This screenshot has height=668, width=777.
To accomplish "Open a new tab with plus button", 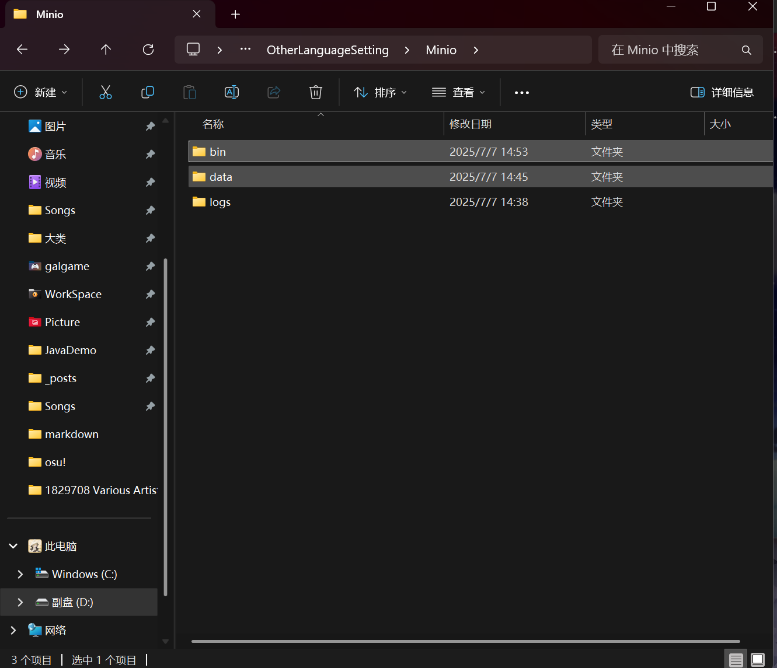I will click(235, 14).
